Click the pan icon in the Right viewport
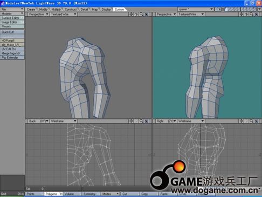Screen dimensions: 262x197 coord(241,121)
